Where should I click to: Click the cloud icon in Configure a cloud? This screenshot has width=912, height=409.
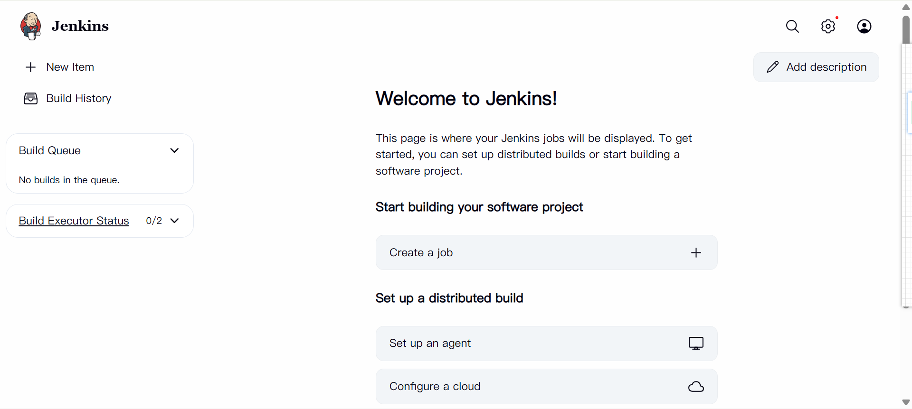click(696, 387)
